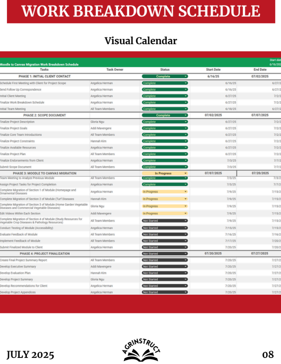Open Phase 1 Initial Client Contact status dropdown
Viewport: 281px width, 364px height.
point(165,76)
